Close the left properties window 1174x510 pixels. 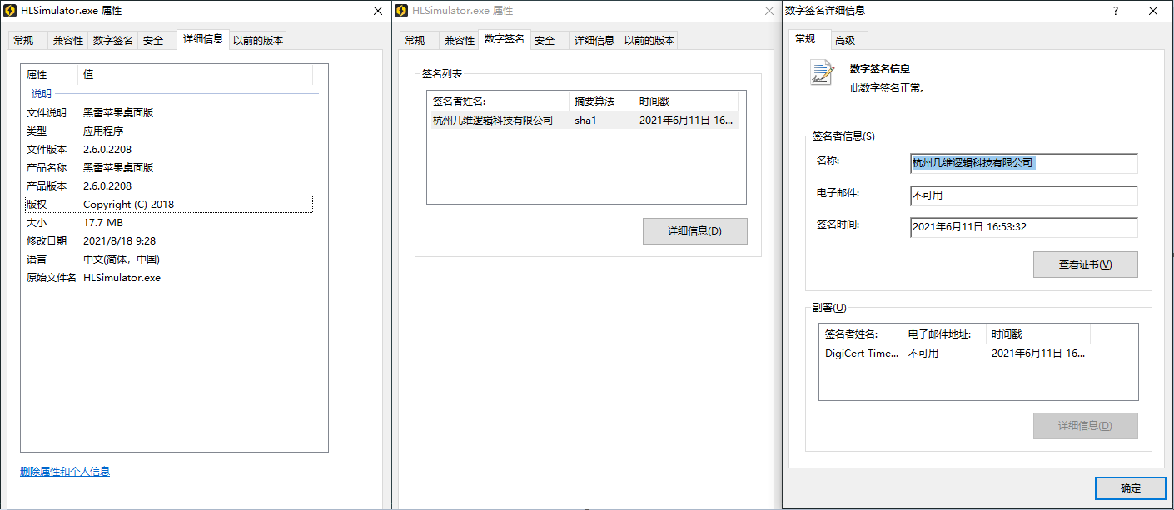pyautogui.click(x=377, y=11)
